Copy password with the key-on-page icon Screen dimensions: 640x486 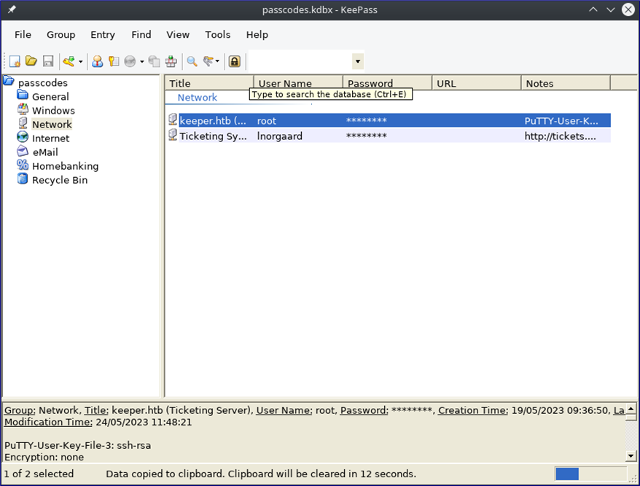(114, 62)
